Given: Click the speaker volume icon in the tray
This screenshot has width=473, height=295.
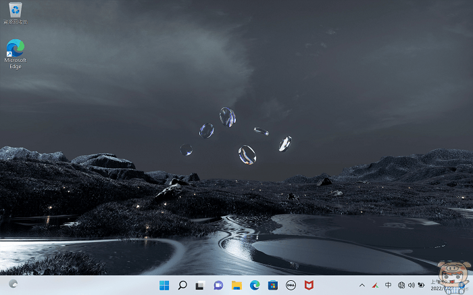Looking at the screenshot, I should tap(411, 285).
